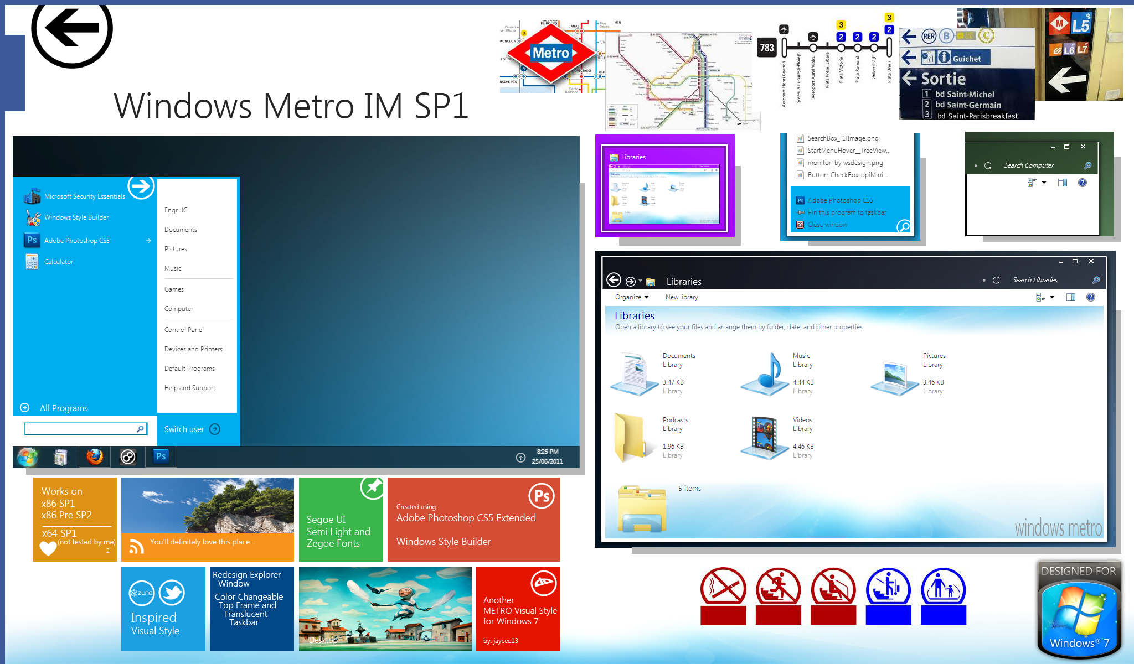The image size is (1134, 664).
Task: Click the Help icon in Libraries toolbar
Action: click(x=1091, y=297)
